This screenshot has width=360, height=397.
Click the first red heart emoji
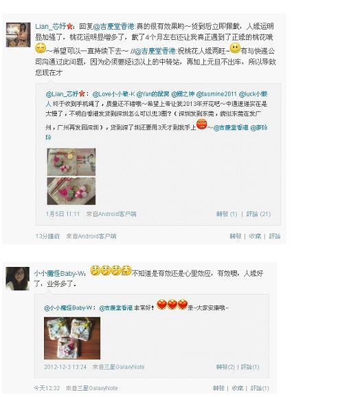click(x=162, y=304)
